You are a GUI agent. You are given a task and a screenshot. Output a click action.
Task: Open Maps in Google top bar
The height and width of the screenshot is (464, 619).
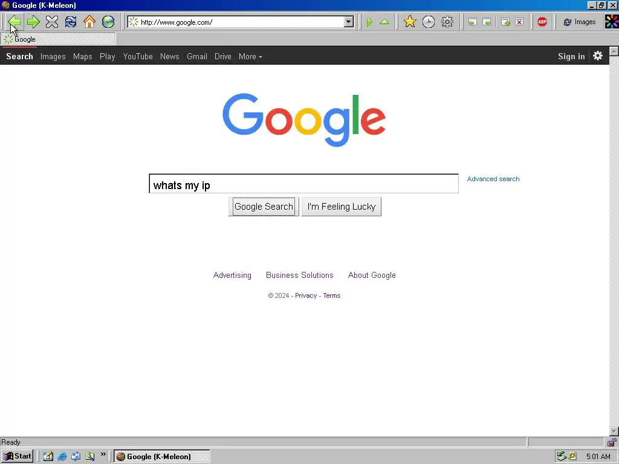[x=82, y=56]
